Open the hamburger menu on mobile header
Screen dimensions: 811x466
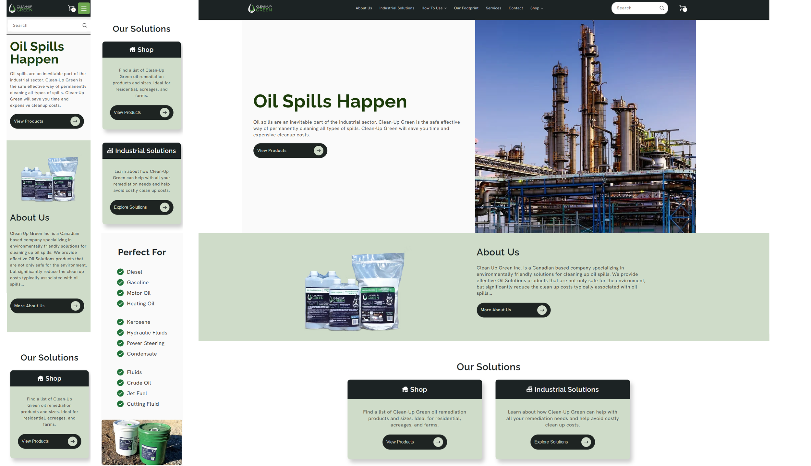click(84, 8)
